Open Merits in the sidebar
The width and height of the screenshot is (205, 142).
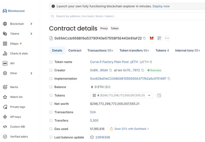click(14, 87)
